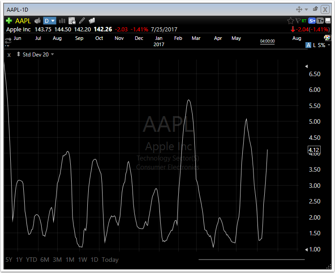Close the AAPL-1D chart window
Screen dimensions: 335x273
point(325,9)
